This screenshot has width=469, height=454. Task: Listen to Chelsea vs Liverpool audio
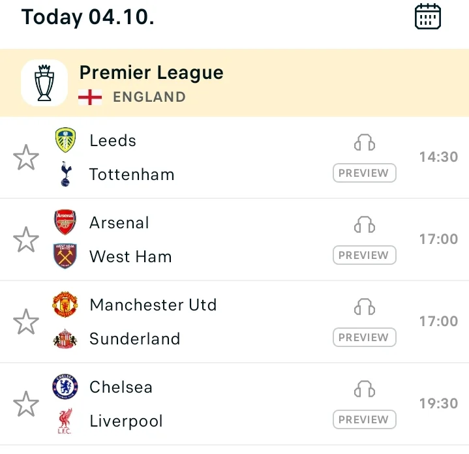(365, 389)
